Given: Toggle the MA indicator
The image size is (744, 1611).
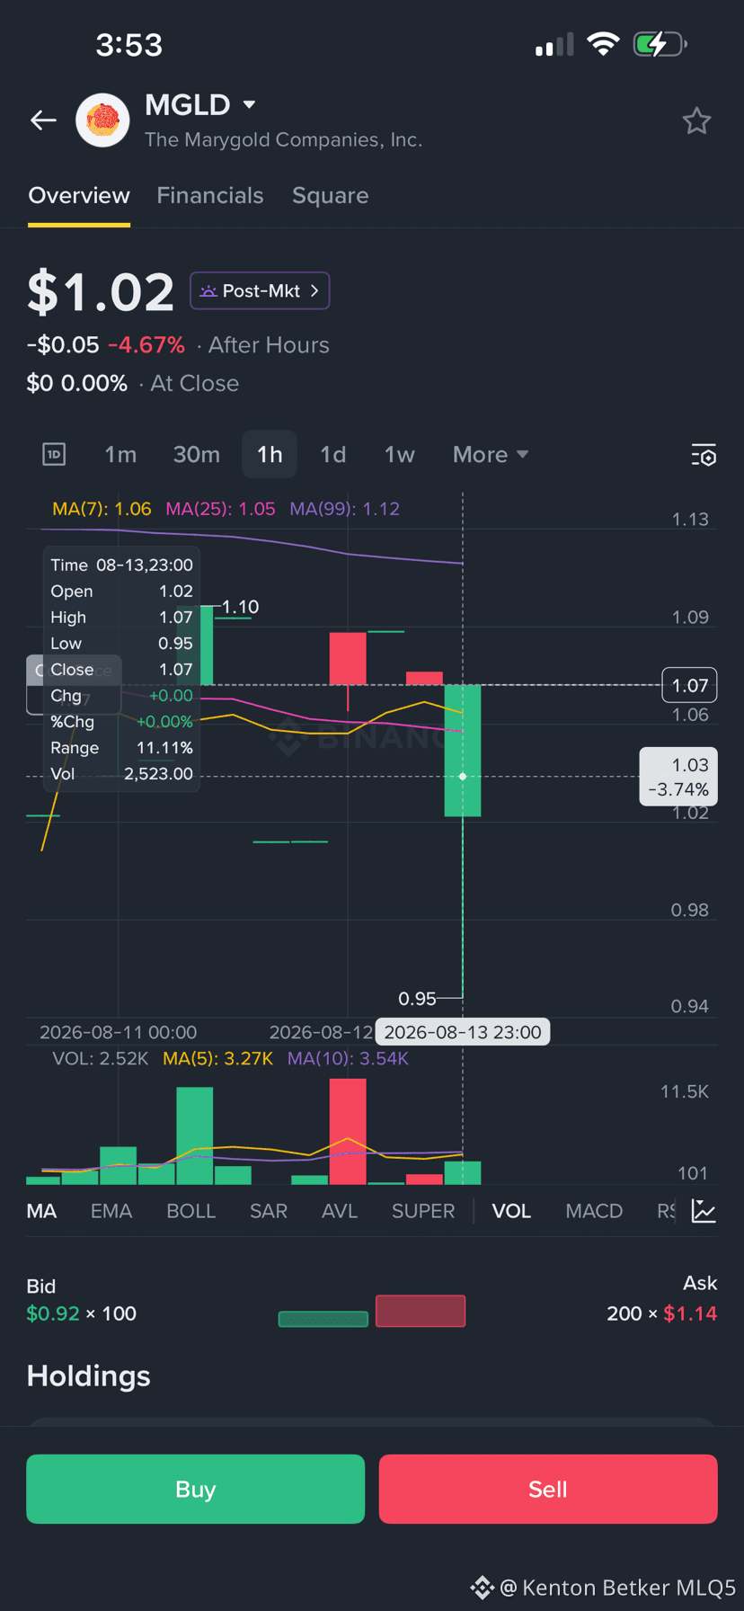Looking at the screenshot, I should [42, 1211].
